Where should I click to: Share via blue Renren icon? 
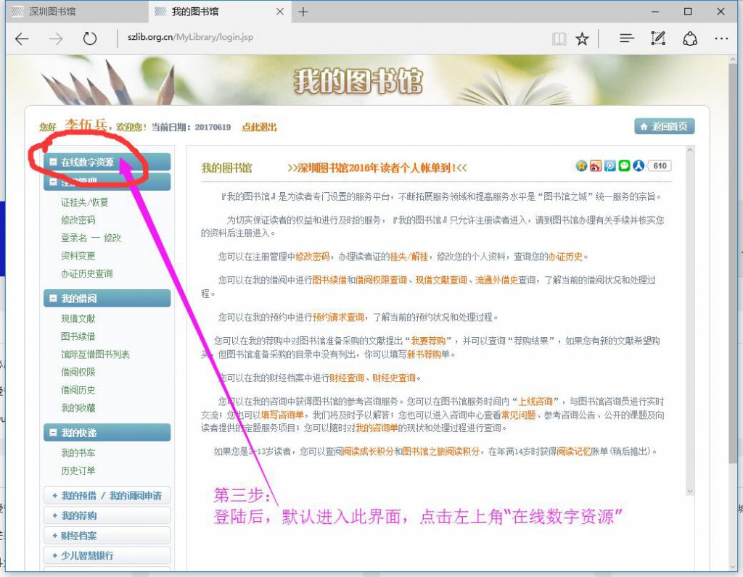coord(638,165)
